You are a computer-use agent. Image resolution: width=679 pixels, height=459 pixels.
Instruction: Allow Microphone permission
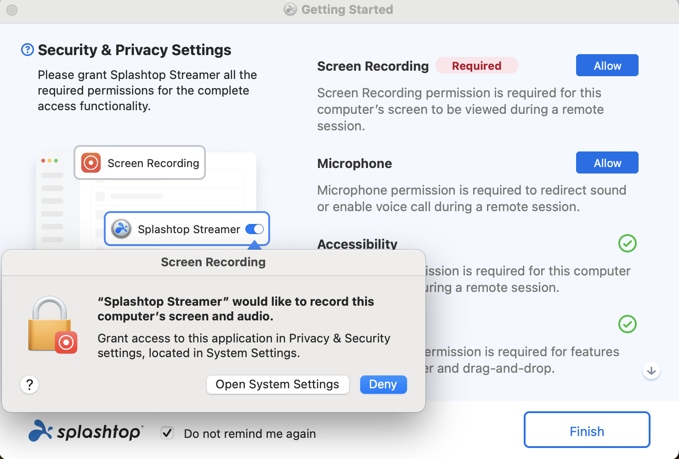[607, 162]
